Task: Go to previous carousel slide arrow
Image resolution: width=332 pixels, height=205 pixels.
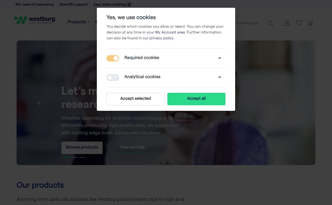Action: (39, 103)
